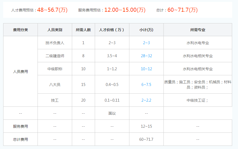Image resolution: width=238 pixels, height=149 pixels.
Task: Click the 人才价格（万） column header
Action: [112, 30]
